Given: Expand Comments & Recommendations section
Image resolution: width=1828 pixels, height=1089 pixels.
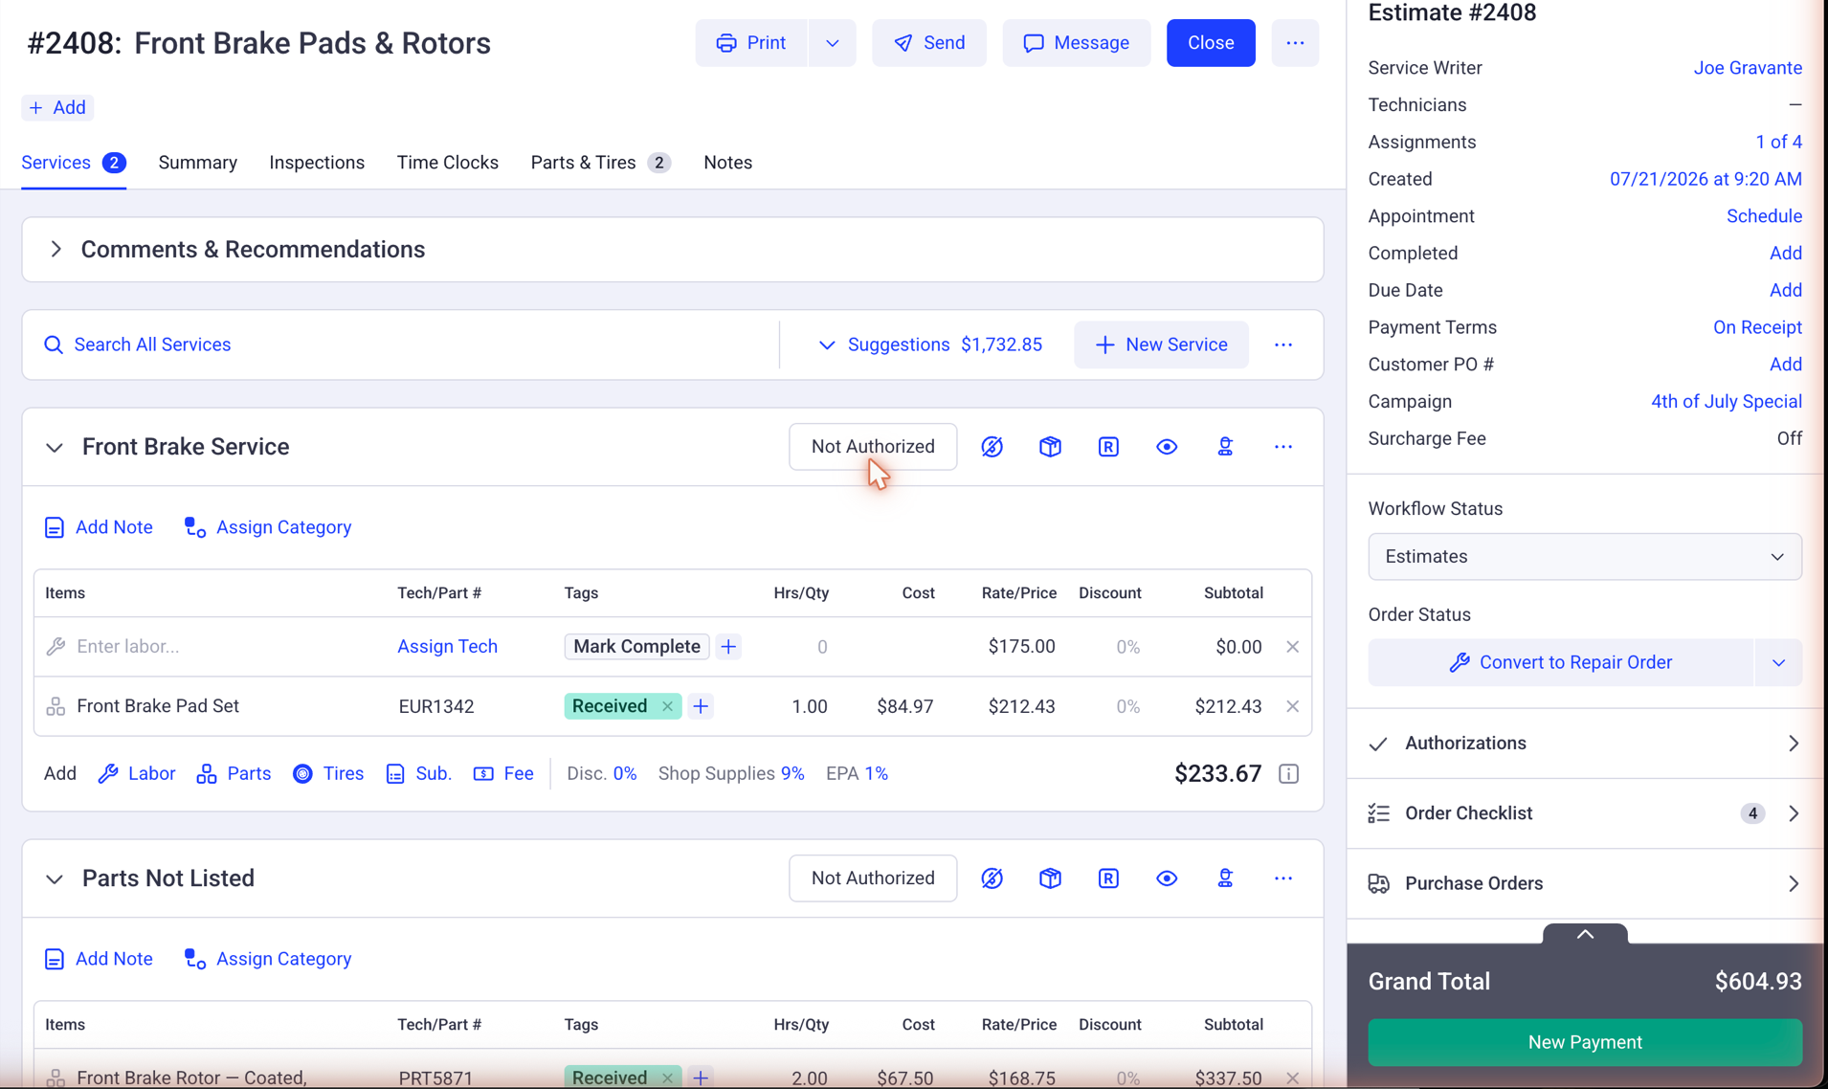Looking at the screenshot, I should 56,250.
